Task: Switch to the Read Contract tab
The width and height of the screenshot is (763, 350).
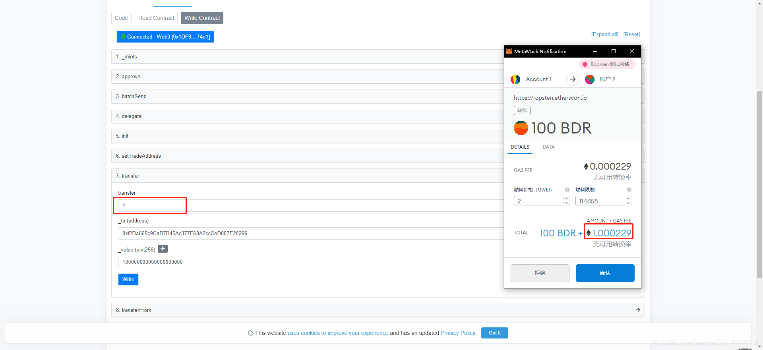Action: pos(156,18)
